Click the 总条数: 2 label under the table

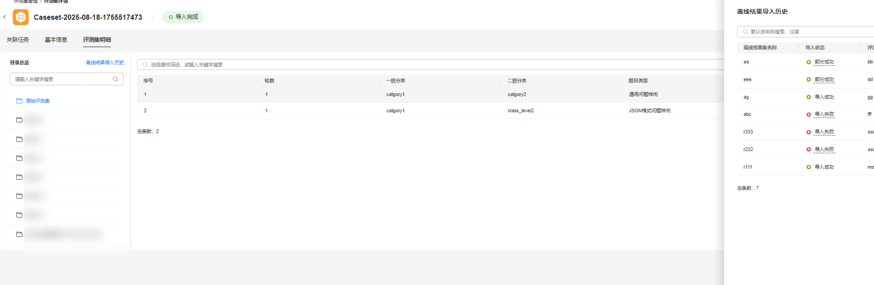pyautogui.click(x=148, y=131)
